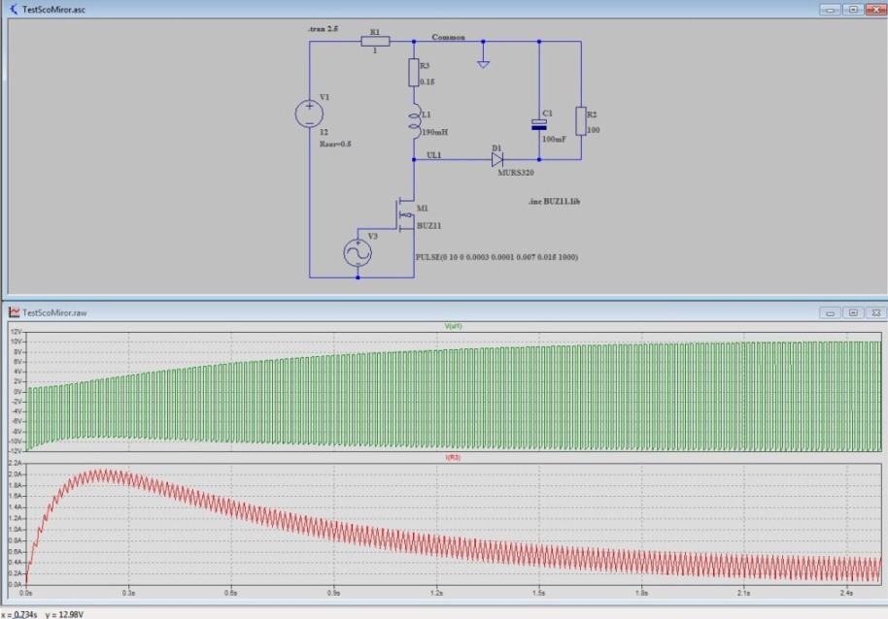Click the .inc BUZ11.lib directive

pyautogui.click(x=553, y=201)
